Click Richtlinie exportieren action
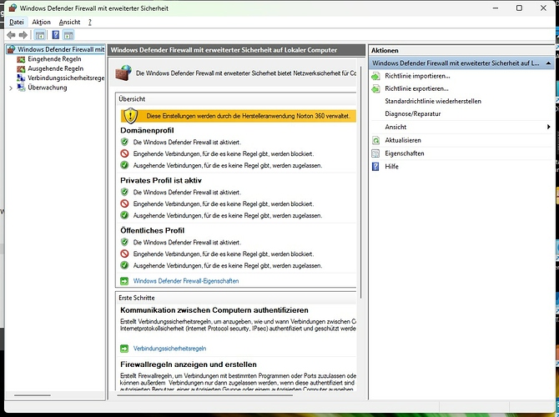Image resolution: width=559 pixels, height=417 pixels. point(416,88)
